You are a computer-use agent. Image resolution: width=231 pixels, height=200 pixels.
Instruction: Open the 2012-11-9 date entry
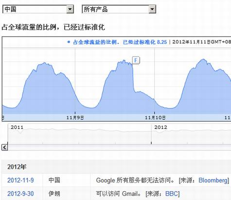point(20,180)
